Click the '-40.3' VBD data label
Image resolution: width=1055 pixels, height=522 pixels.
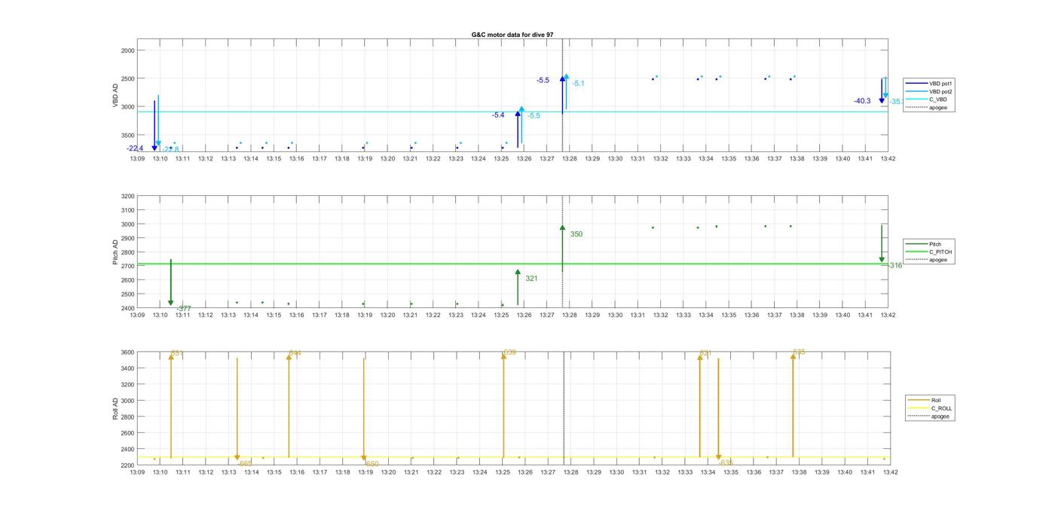(862, 101)
